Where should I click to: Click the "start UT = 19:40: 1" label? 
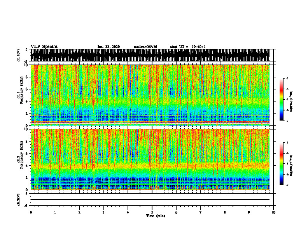coord(188,47)
